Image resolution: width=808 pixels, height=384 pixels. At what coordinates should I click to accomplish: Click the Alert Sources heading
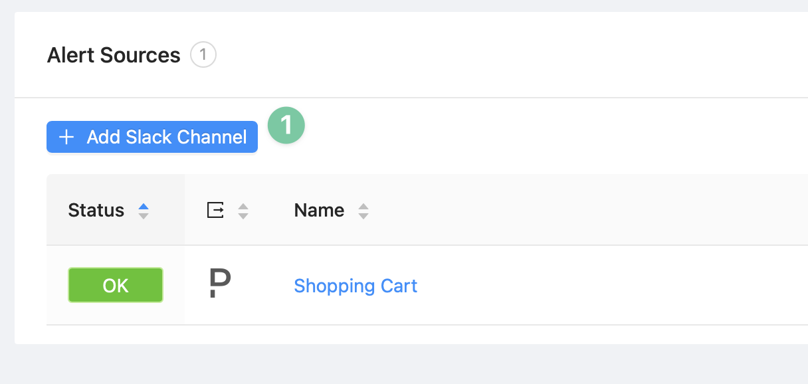pos(114,55)
